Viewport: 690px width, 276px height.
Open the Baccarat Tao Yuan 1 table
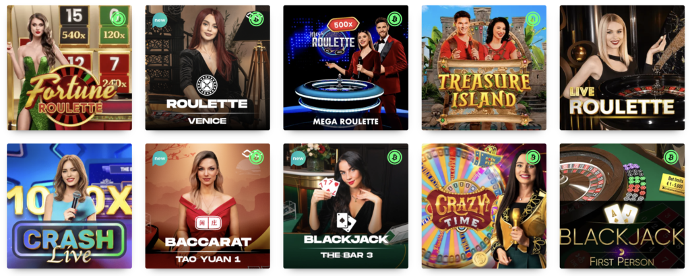tap(208, 206)
